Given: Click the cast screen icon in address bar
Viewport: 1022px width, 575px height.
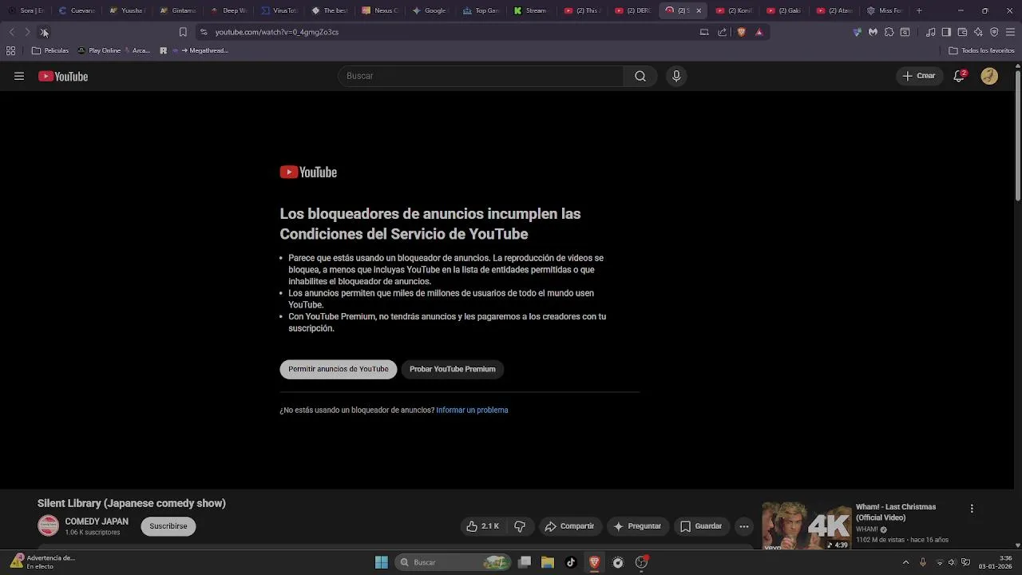Looking at the screenshot, I should [x=704, y=32].
